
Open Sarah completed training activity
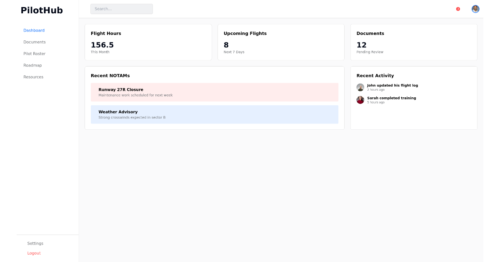click(391, 100)
